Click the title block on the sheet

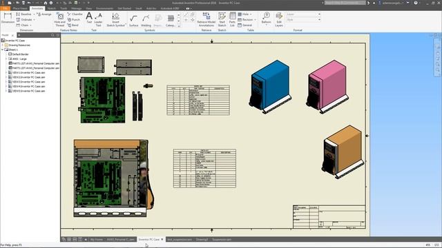[x=329, y=216]
